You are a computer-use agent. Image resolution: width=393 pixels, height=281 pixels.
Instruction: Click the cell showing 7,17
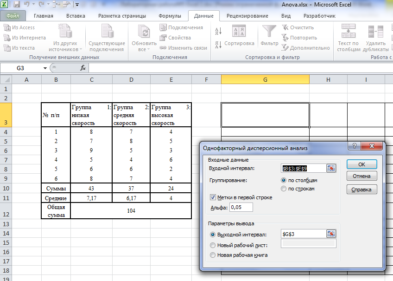pos(91,198)
